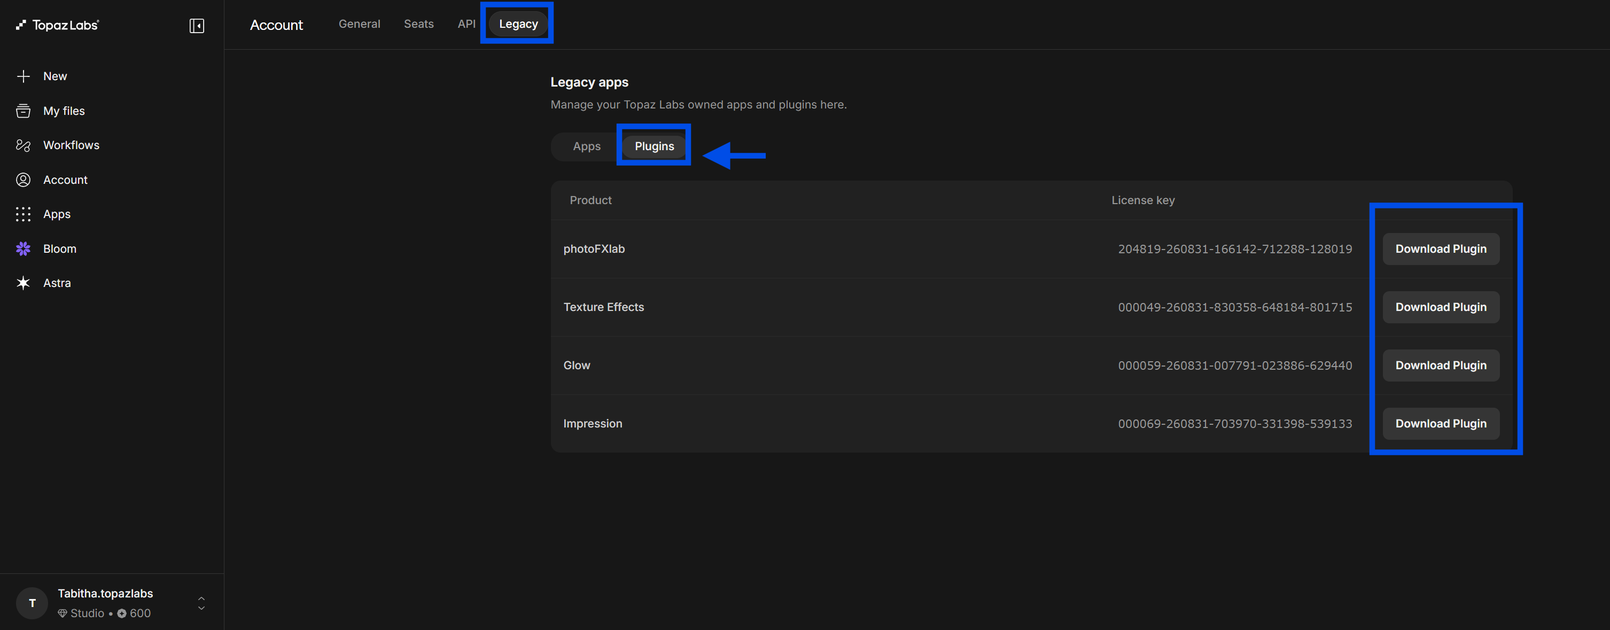Download the photoFXlab plugin
This screenshot has height=630, width=1610.
coord(1441,249)
